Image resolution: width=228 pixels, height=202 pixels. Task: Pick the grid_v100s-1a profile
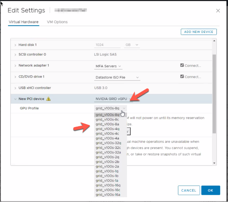110,180
